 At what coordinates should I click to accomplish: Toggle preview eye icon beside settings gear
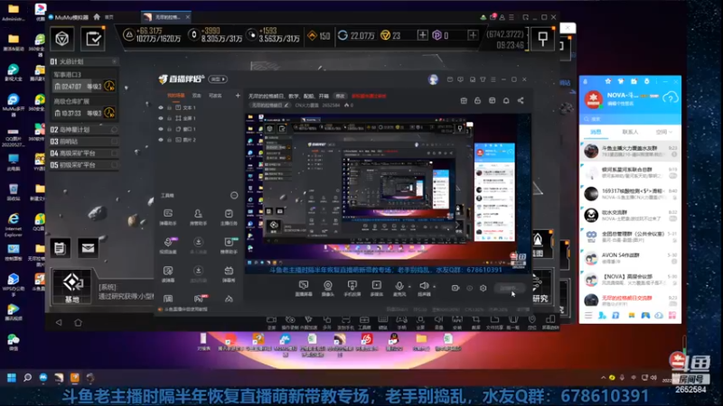pyautogui.click(x=469, y=288)
